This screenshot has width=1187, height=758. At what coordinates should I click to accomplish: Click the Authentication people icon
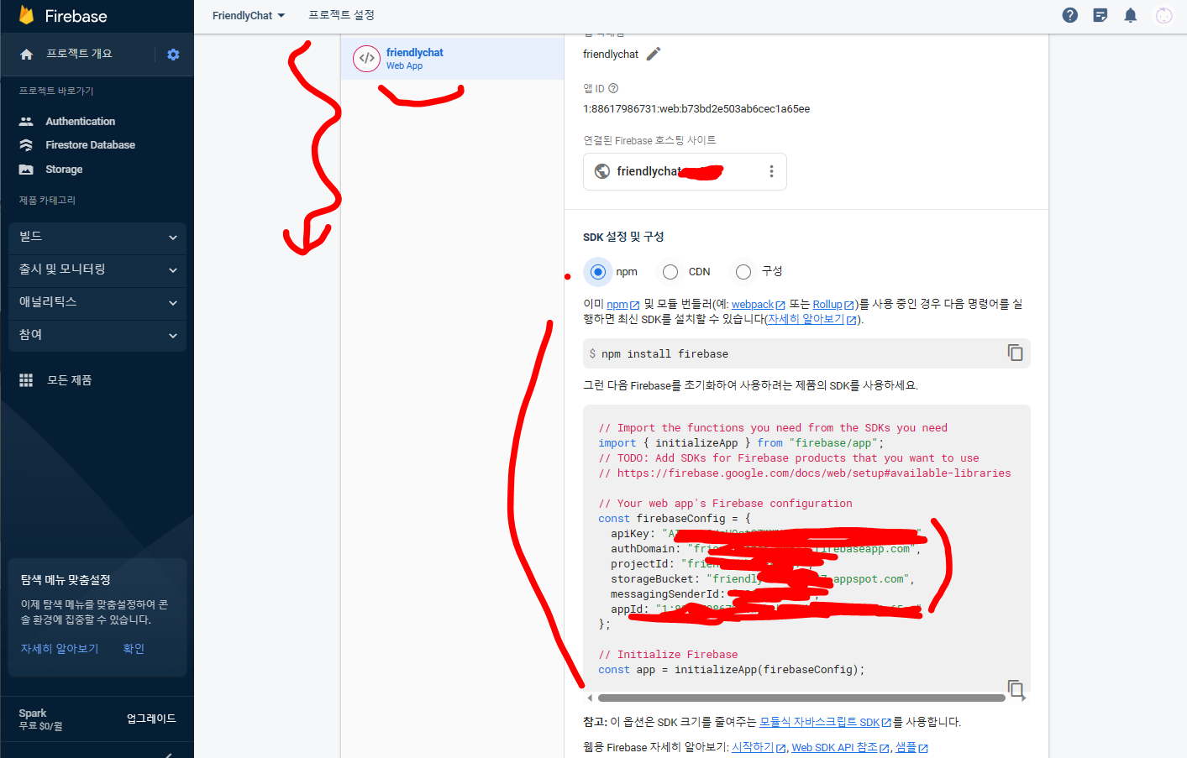(26, 122)
